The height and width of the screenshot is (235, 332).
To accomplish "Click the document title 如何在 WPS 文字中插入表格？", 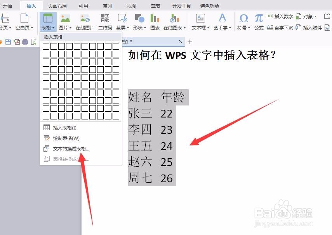I will tap(202, 55).
